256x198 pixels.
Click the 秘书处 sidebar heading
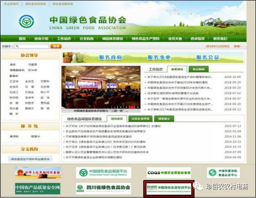(x=29, y=126)
